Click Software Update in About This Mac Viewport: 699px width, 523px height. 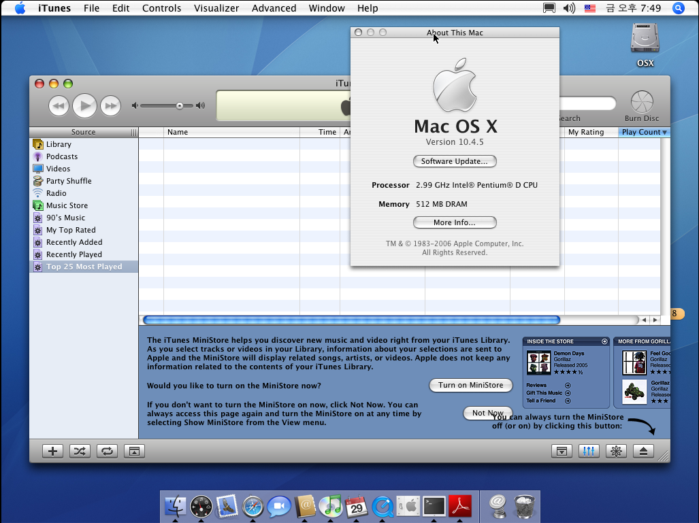[455, 161]
